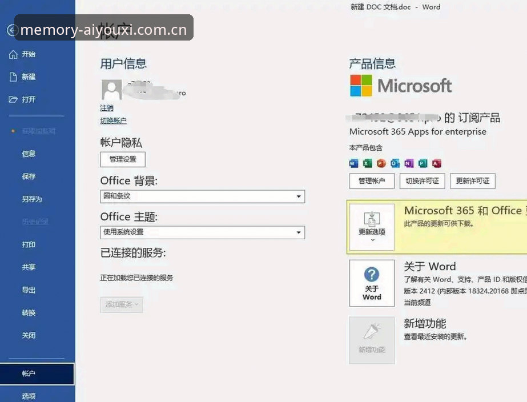Click the Publisher app icon under 本产品包含
This screenshot has height=402, width=527.
tap(423, 163)
